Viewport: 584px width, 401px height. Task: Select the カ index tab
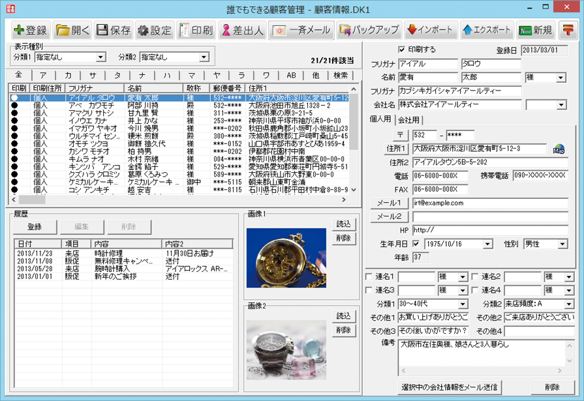click(x=68, y=75)
